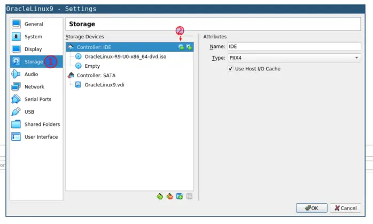Click the add hard disk icon
This screenshot has width=373, height=224.
189,47
